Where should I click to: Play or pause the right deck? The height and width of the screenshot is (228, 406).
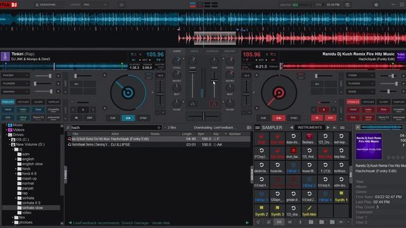pos(278,118)
